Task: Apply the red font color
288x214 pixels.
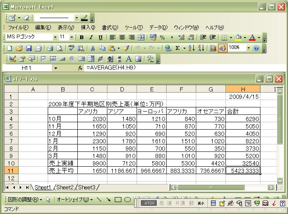Action: point(253,37)
